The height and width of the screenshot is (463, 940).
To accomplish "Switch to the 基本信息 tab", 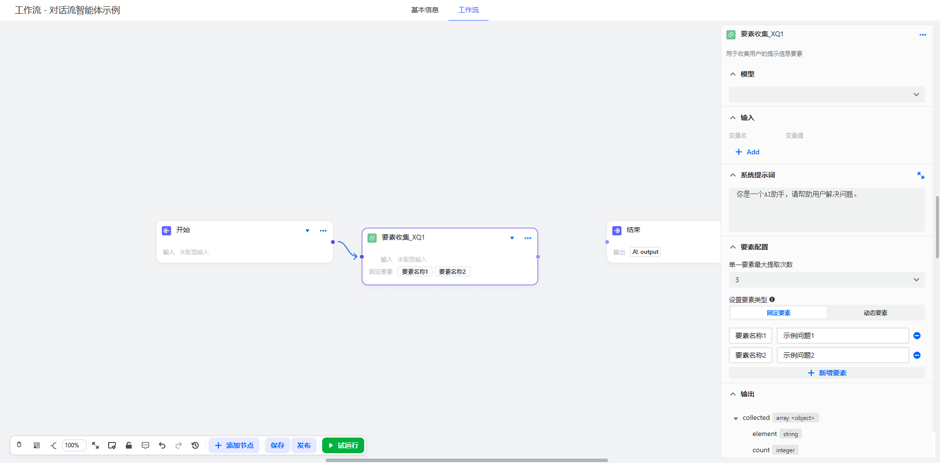I will pyautogui.click(x=424, y=10).
